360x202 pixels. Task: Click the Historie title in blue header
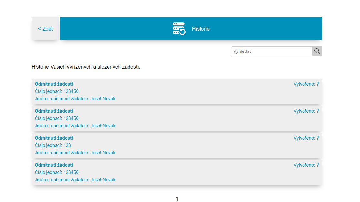click(x=201, y=29)
